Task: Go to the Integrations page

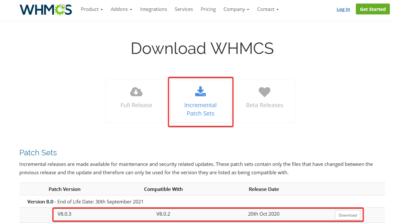Action: [x=153, y=9]
